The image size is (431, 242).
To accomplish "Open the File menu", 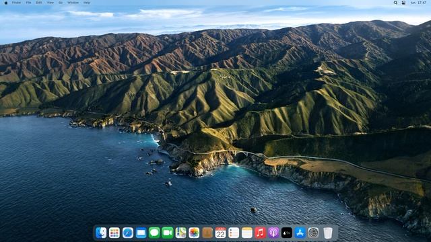I will (28, 3).
